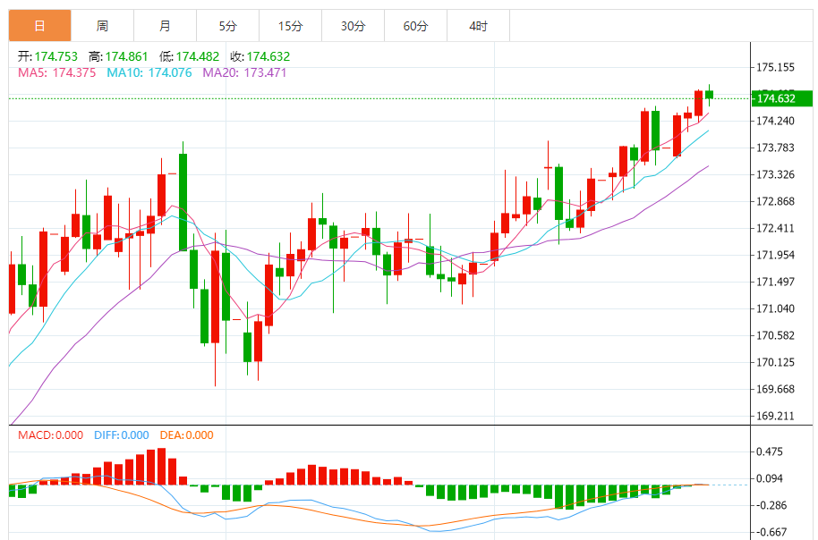The width and height of the screenshot is (818, 540).
Task: Click the 0.475 MACD axis label
Action: tap(770, 451)
